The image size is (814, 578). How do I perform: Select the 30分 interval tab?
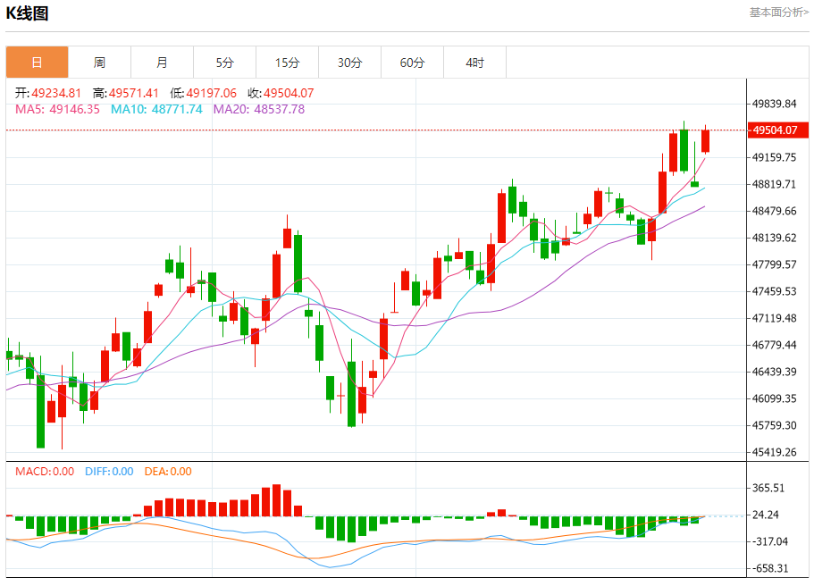click(x=350, y=63)
